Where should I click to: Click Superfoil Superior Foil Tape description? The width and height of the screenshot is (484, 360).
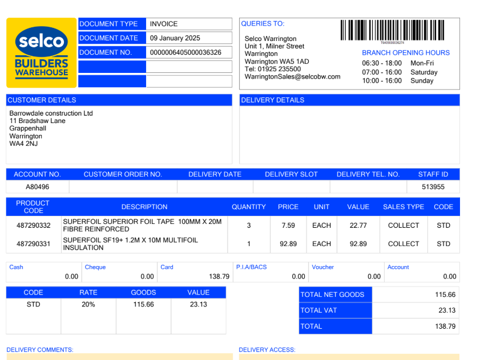[142, 226]
